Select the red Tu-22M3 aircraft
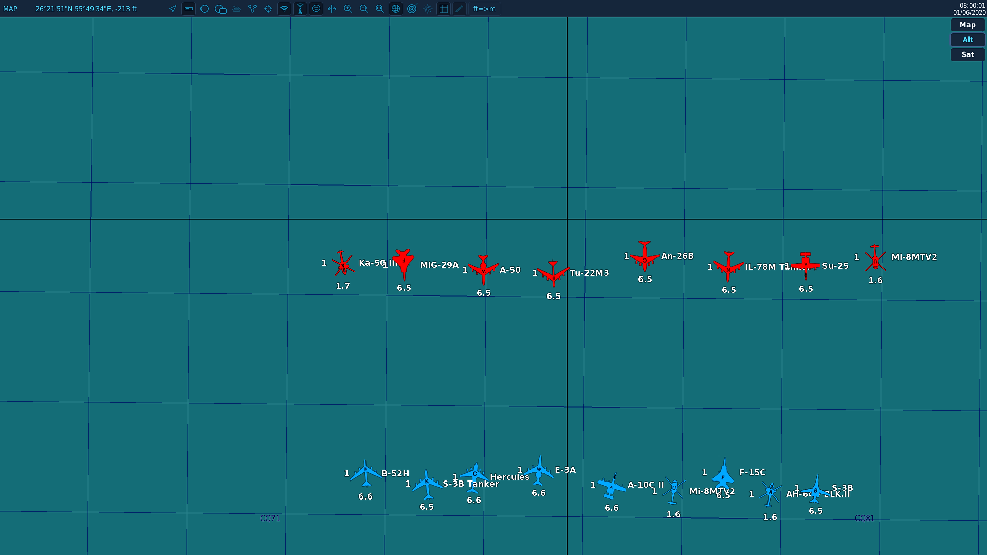Screen dimensions: 987x555 pyautogui.click(x=553, y=273)
